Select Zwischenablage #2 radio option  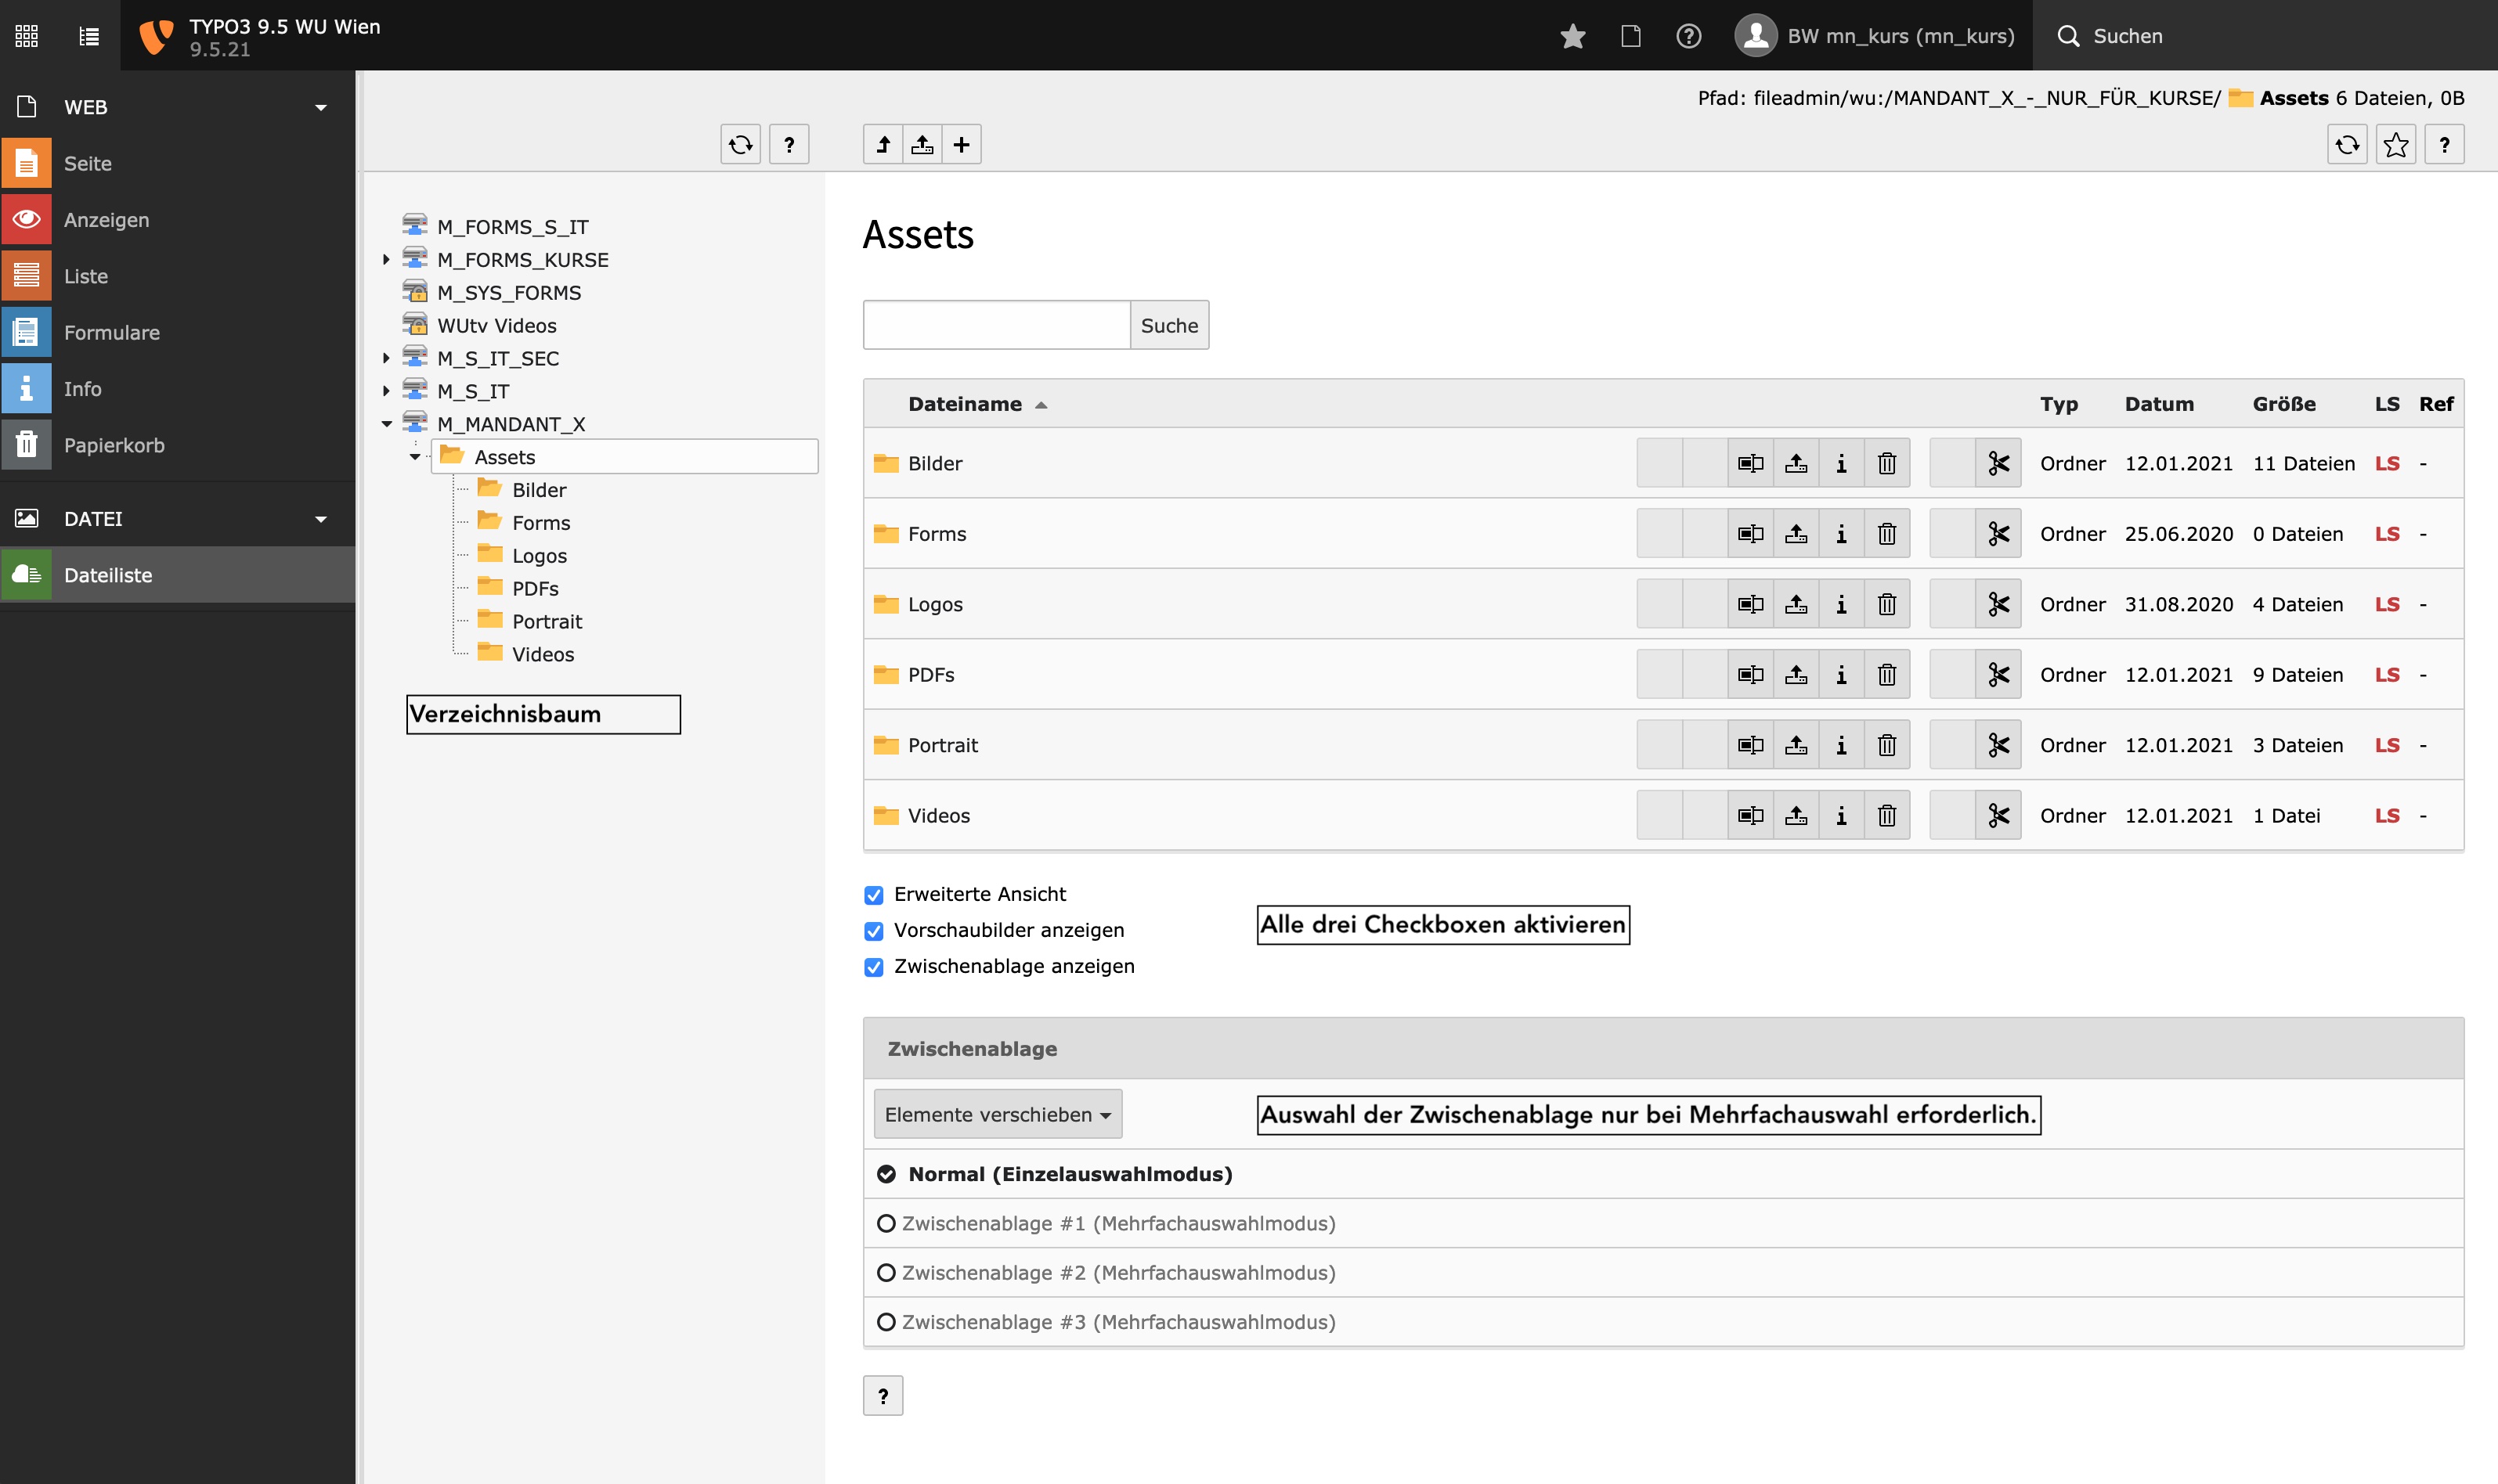(886, 1273)
